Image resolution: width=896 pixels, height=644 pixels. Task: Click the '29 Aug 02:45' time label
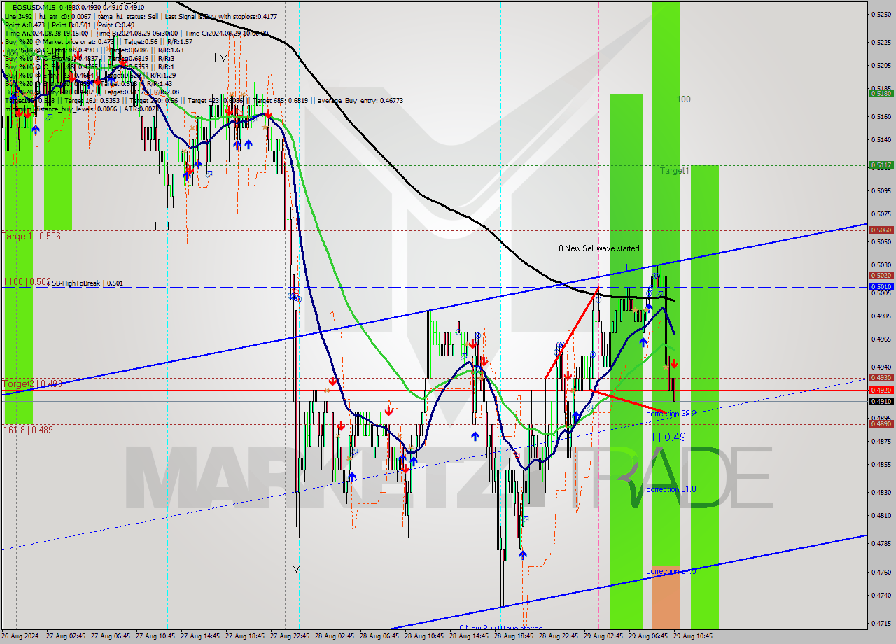coord(603,636)
